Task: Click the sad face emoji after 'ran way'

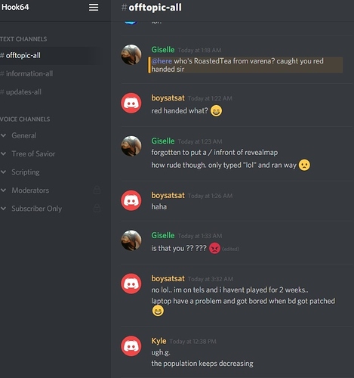Action: coord(304,165)
